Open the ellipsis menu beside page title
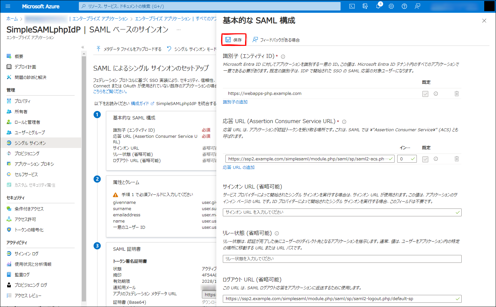The image size is (496, 307). coord(179,30)
